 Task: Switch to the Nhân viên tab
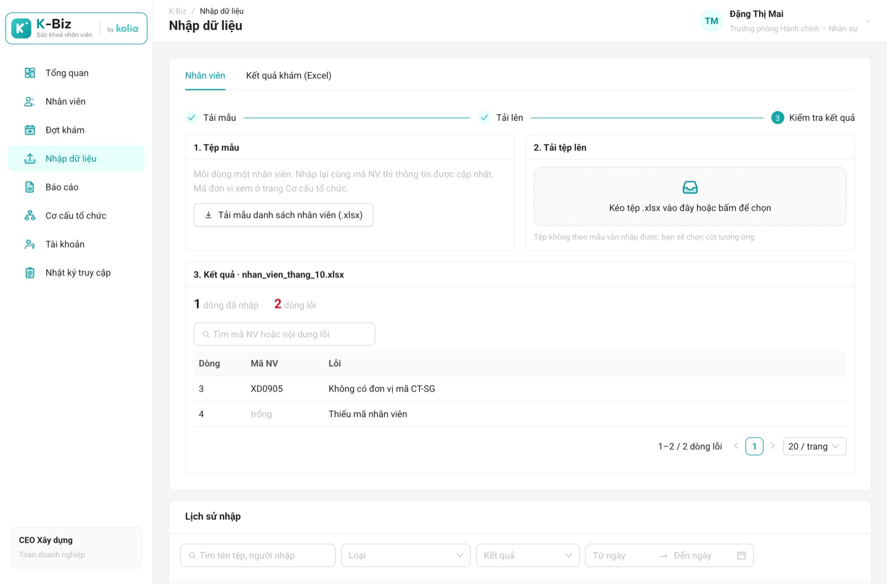[x=205, y=76]
